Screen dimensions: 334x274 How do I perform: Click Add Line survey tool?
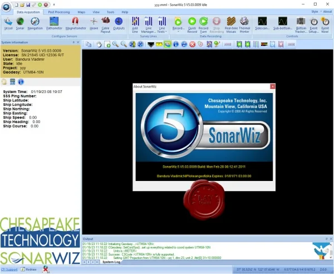tap(135, 25)
